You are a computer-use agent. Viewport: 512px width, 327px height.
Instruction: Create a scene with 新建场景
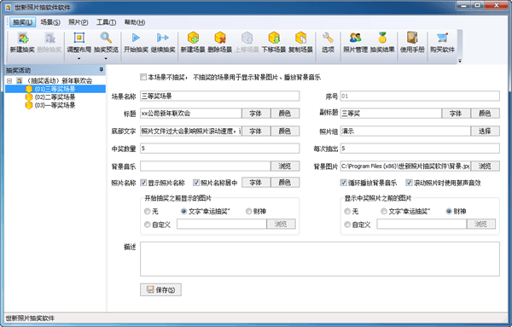193,43
